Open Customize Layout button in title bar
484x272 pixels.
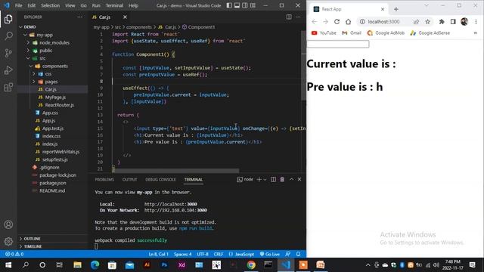tap(253, 5)
